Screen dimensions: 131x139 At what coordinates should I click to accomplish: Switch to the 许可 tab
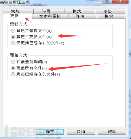click(83, 16)
